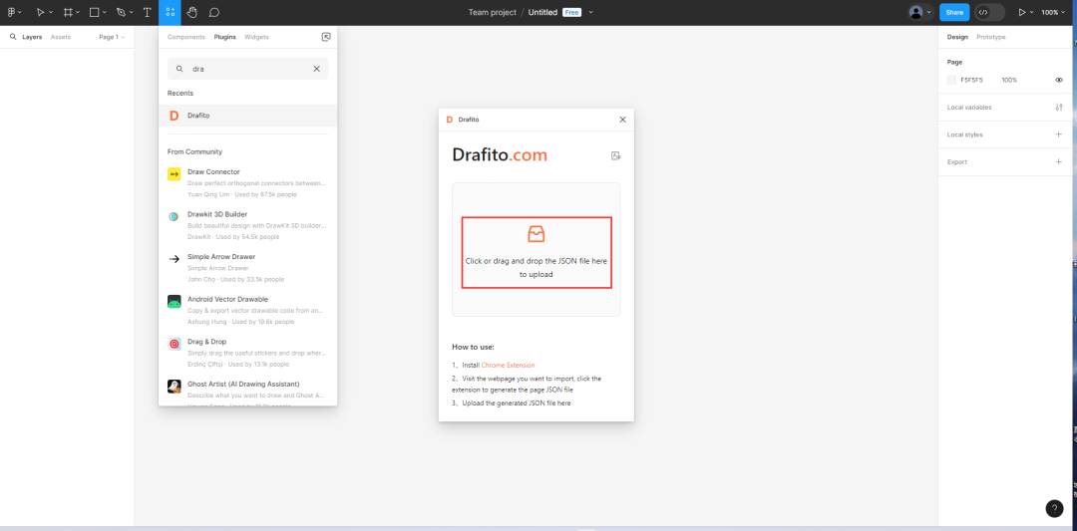
Task: Click the page background color swatch
Action: pyautogui.click(x=951, y=81)
